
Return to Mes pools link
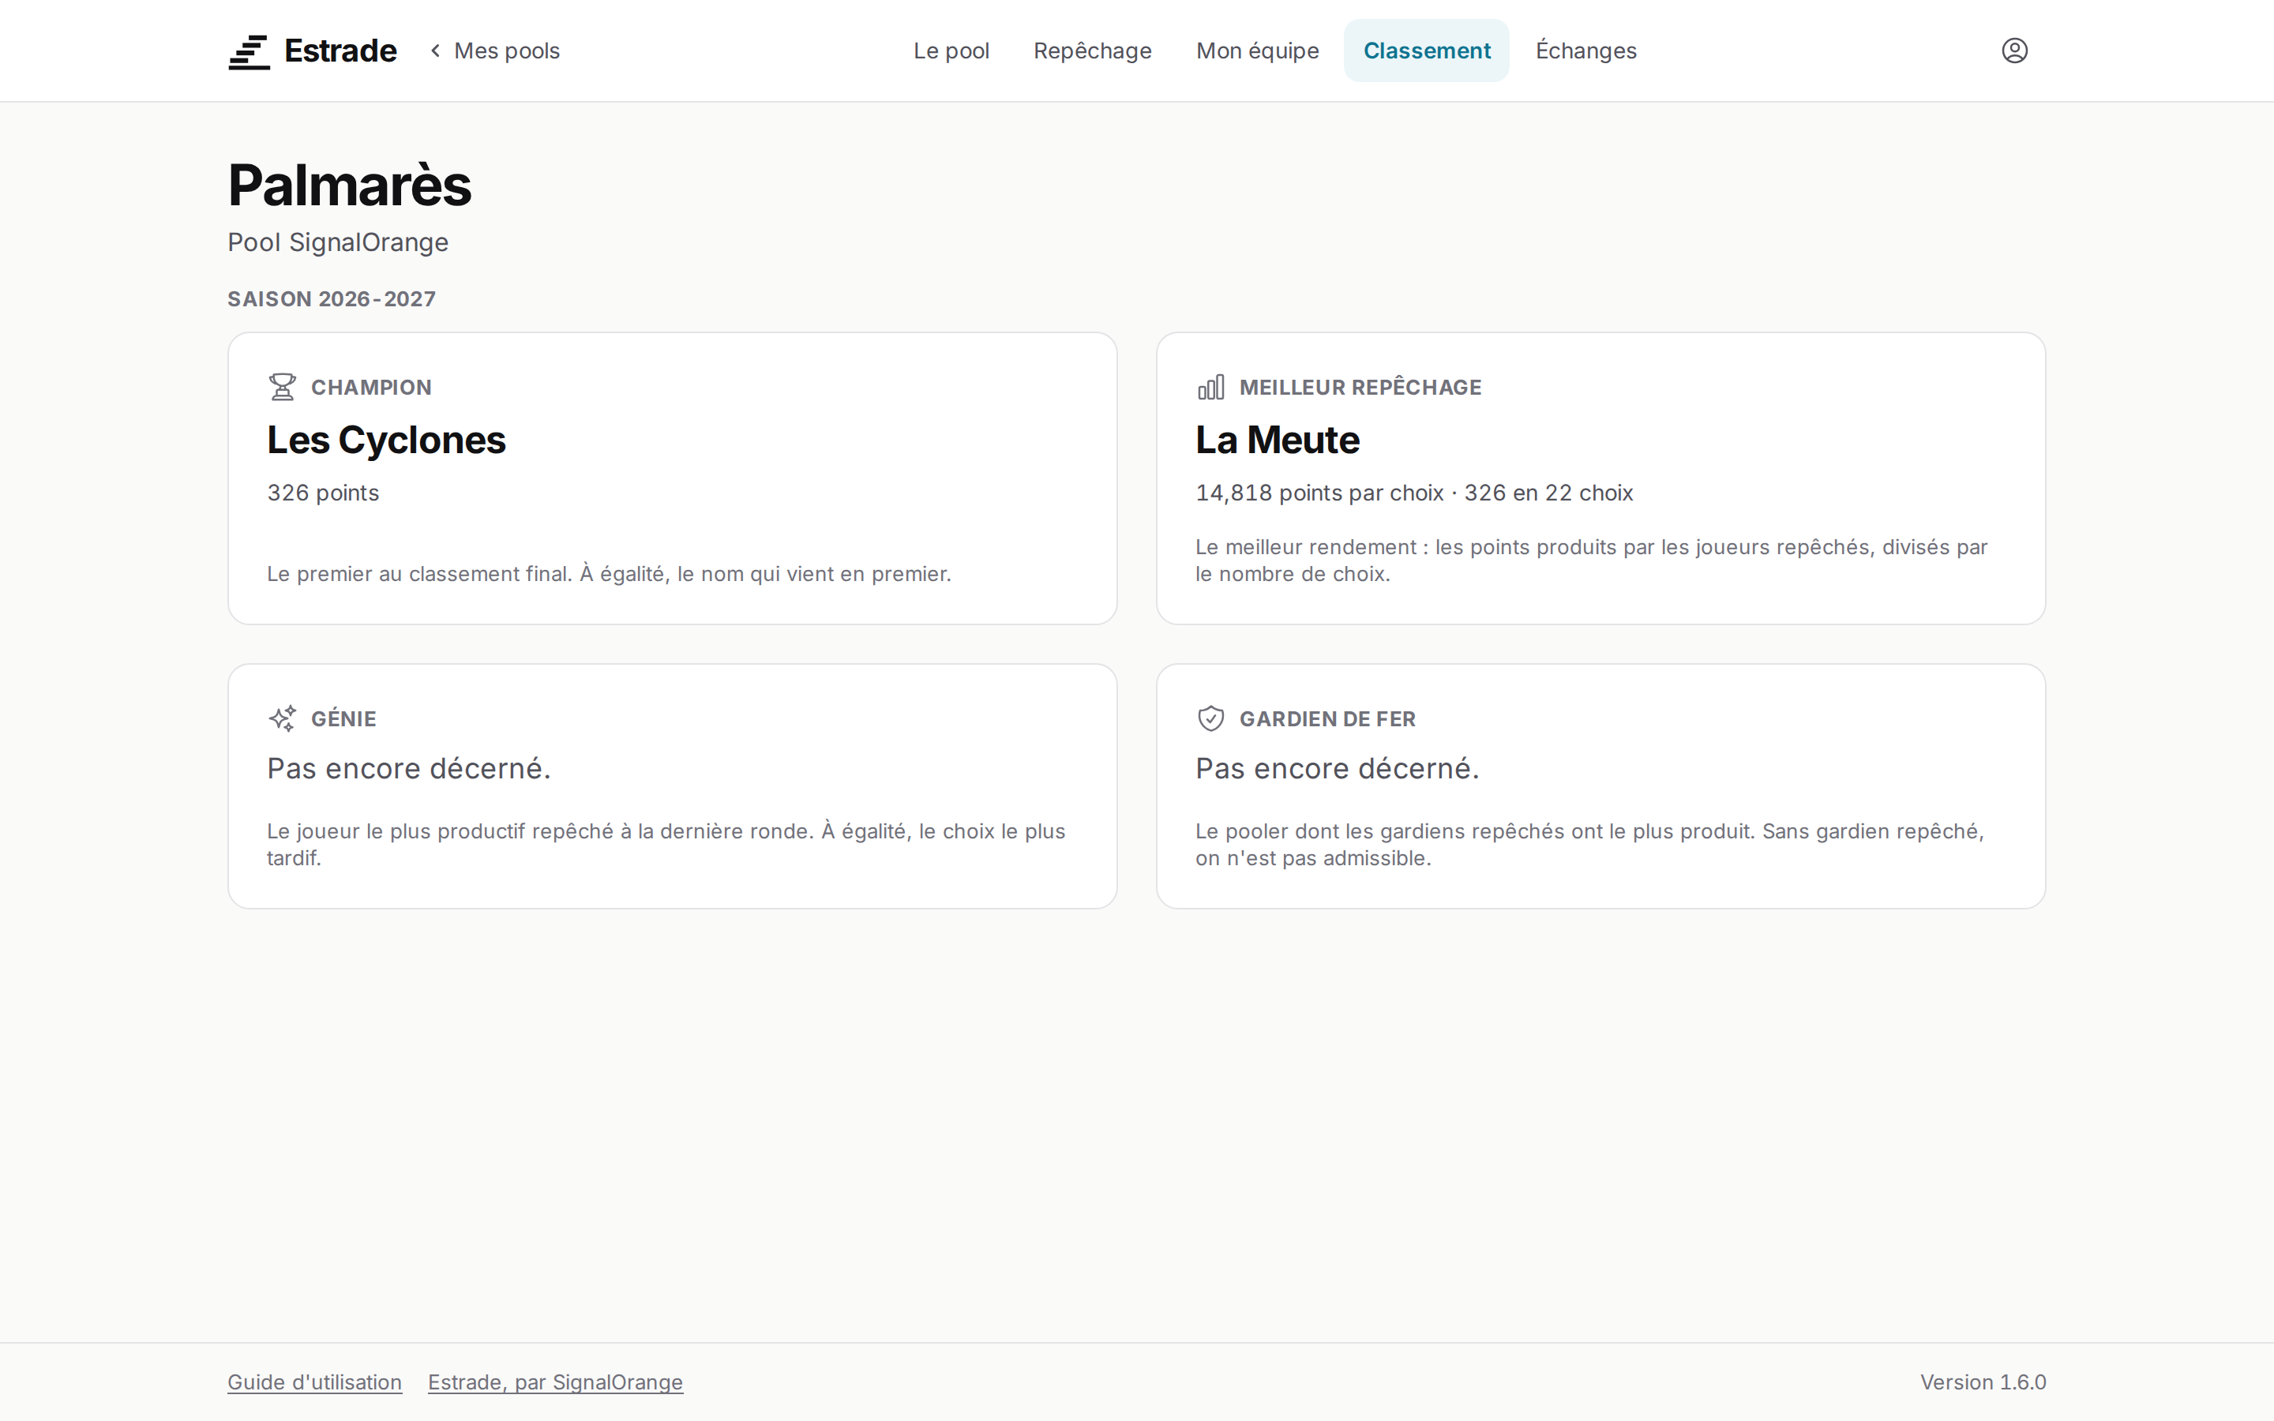pos(506,51)
